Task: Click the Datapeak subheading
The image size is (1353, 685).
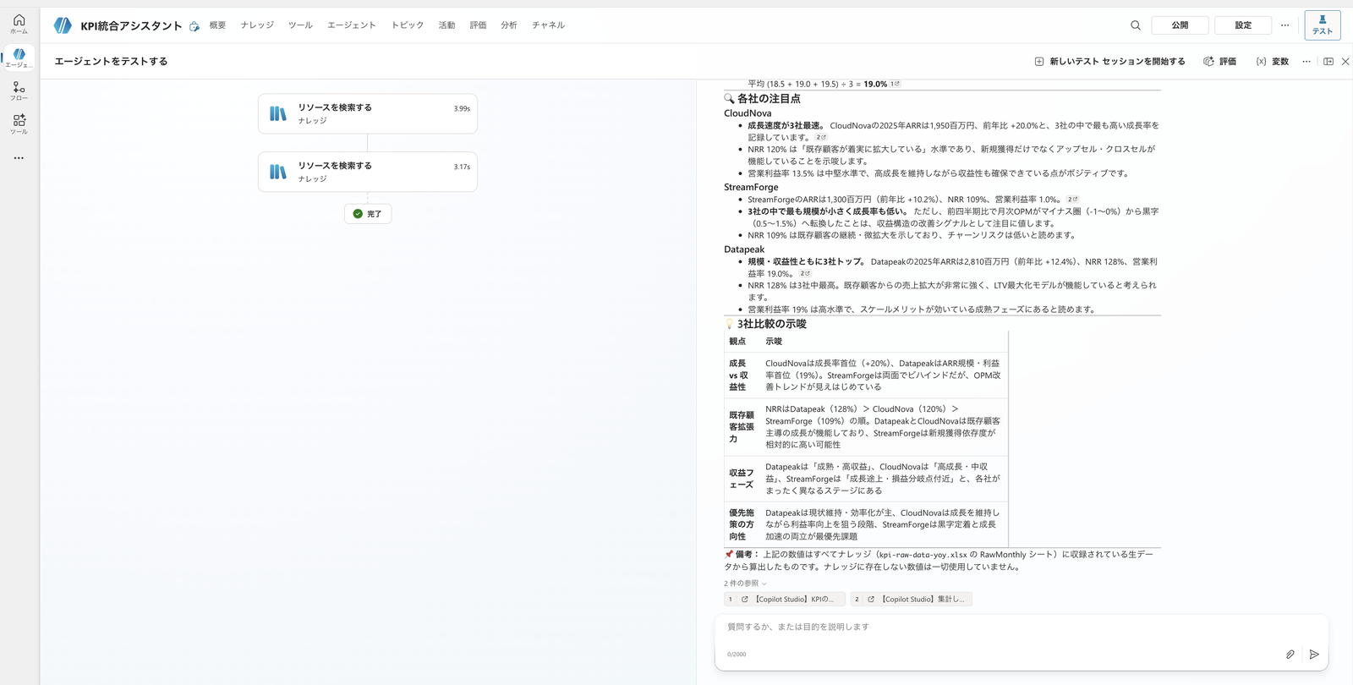Action: click(x=744, y=249)
